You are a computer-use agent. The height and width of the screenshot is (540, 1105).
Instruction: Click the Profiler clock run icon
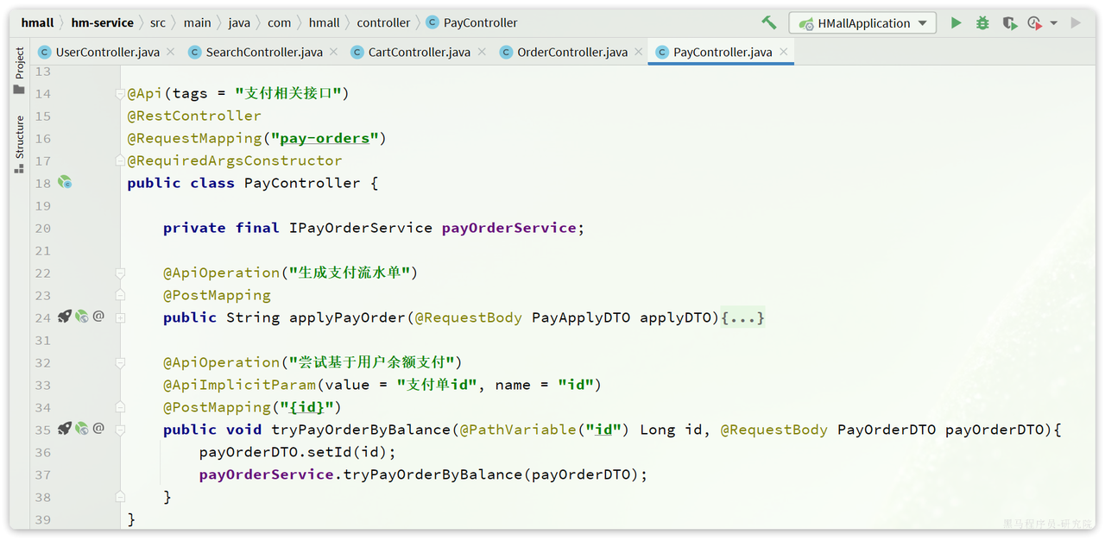(x=1034, y=23)
